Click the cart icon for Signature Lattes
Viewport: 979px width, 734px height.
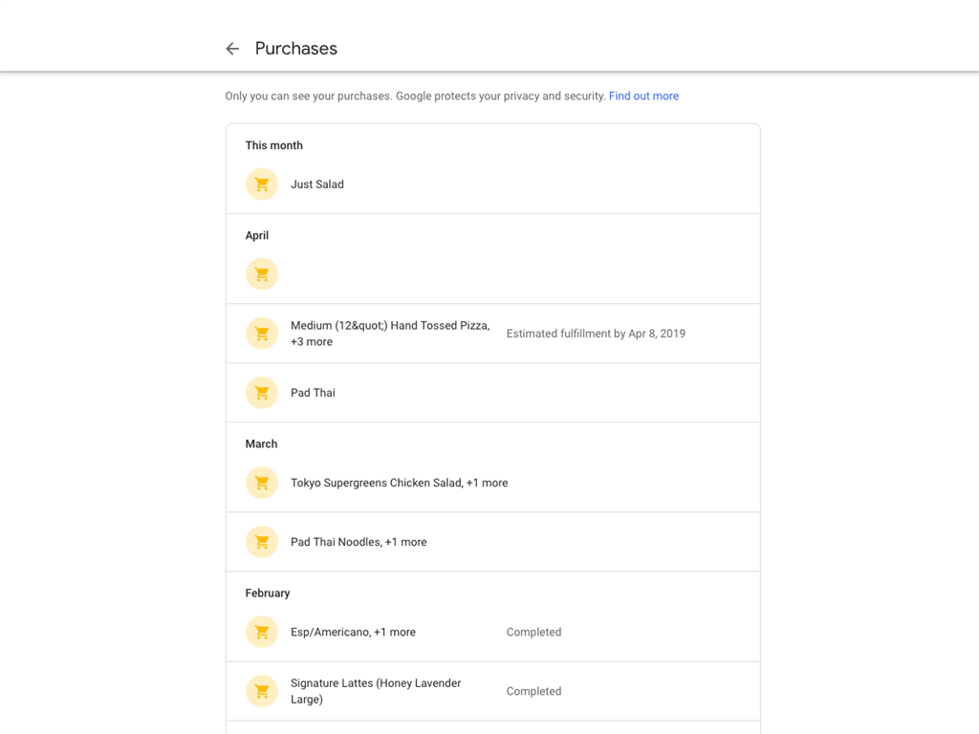coord(262,691)
